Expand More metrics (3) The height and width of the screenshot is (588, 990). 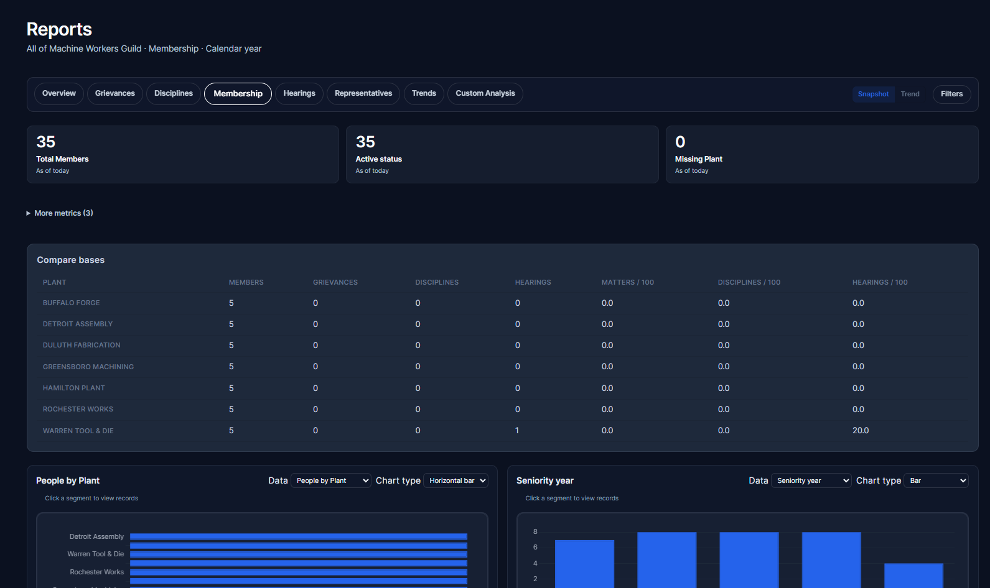click(60, 213)
